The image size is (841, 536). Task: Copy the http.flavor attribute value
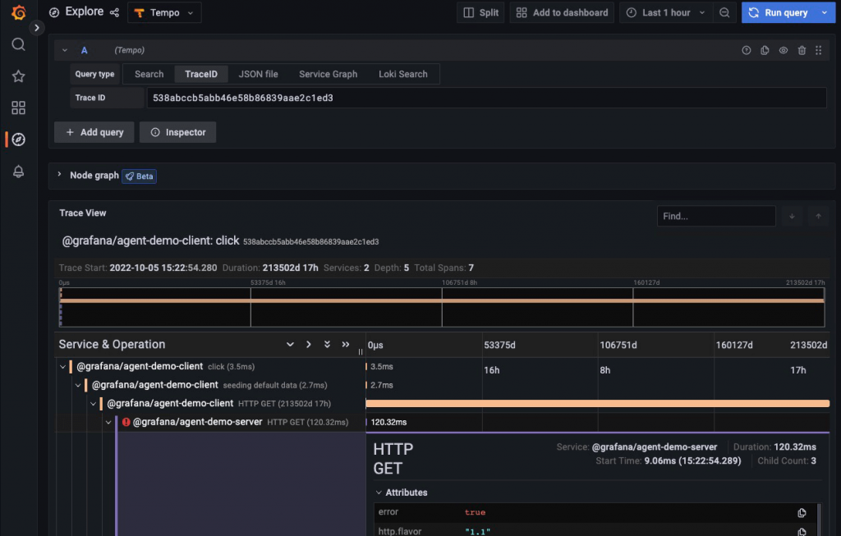click(x=802, y=531)
